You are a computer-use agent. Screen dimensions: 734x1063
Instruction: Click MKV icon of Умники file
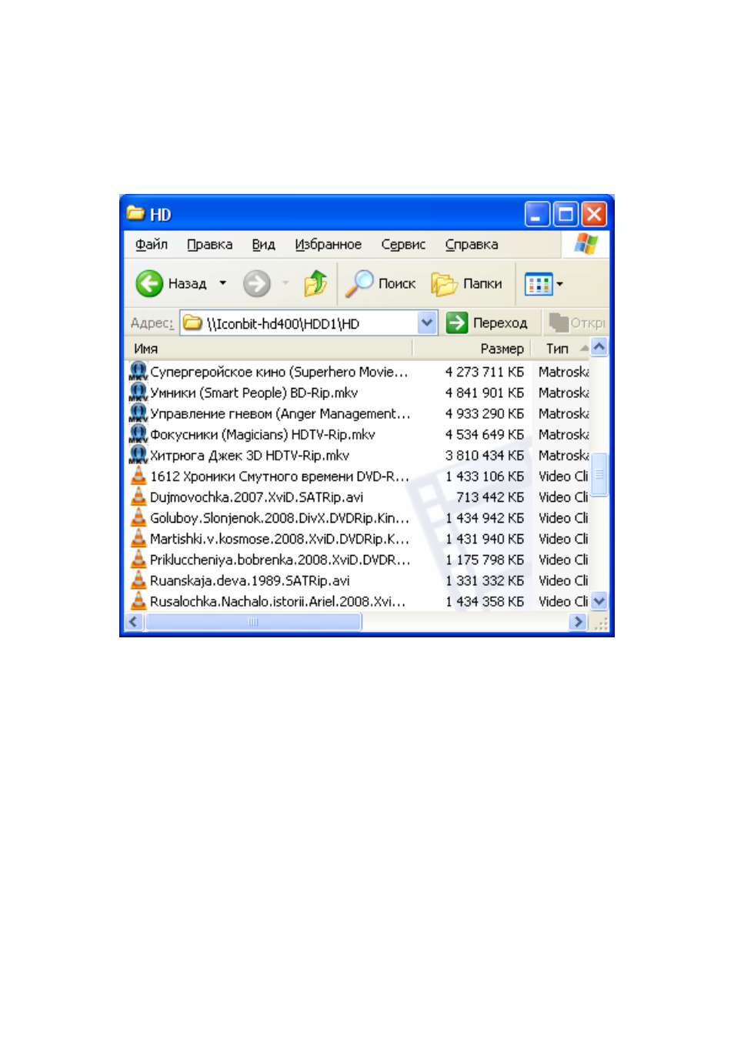(x=138, y=393)
